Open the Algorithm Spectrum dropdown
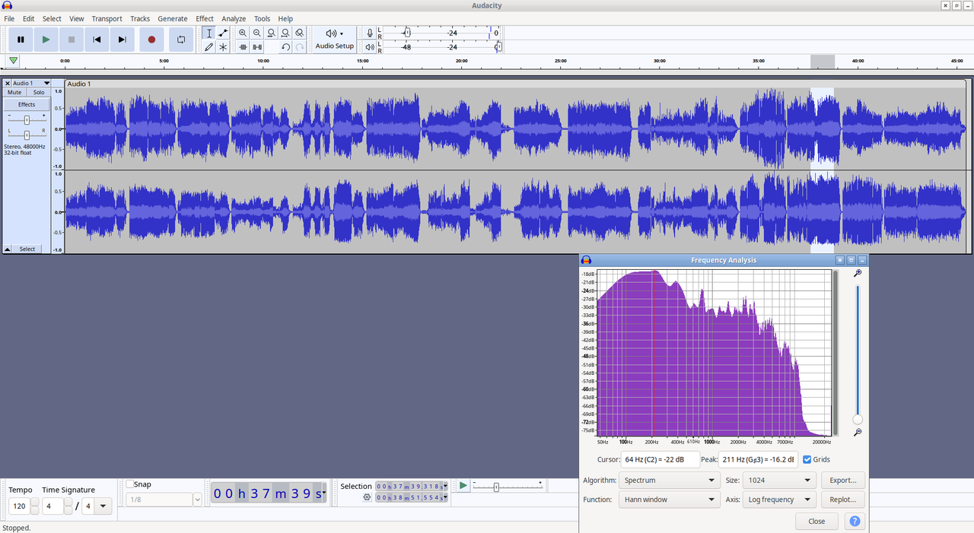Image resolution: width=974 pixels, height=533 pixels. 670,480
